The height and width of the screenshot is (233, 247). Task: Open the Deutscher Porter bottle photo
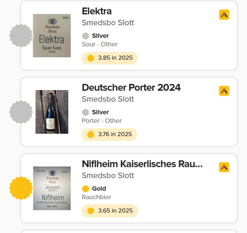tap(52, 112)
